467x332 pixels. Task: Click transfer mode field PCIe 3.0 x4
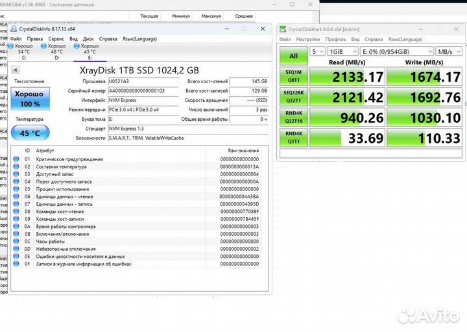pos(143,110)
